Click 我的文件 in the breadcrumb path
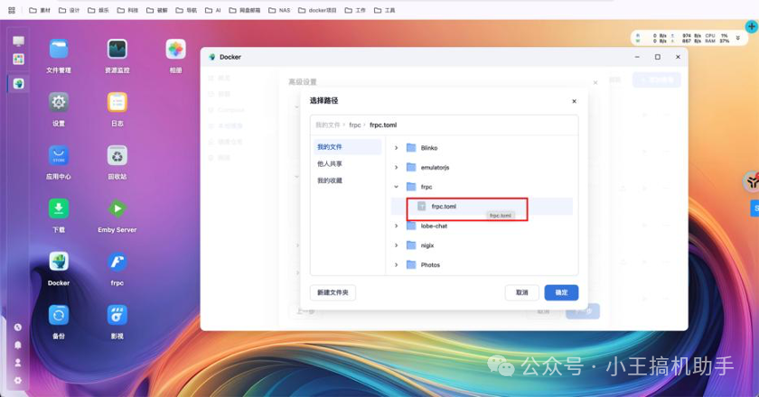 click(x=328, y=125)
